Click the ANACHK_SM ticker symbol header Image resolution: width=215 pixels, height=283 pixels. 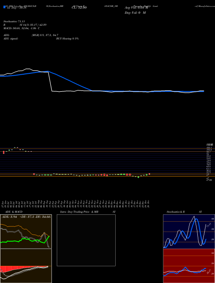[111, 6]
